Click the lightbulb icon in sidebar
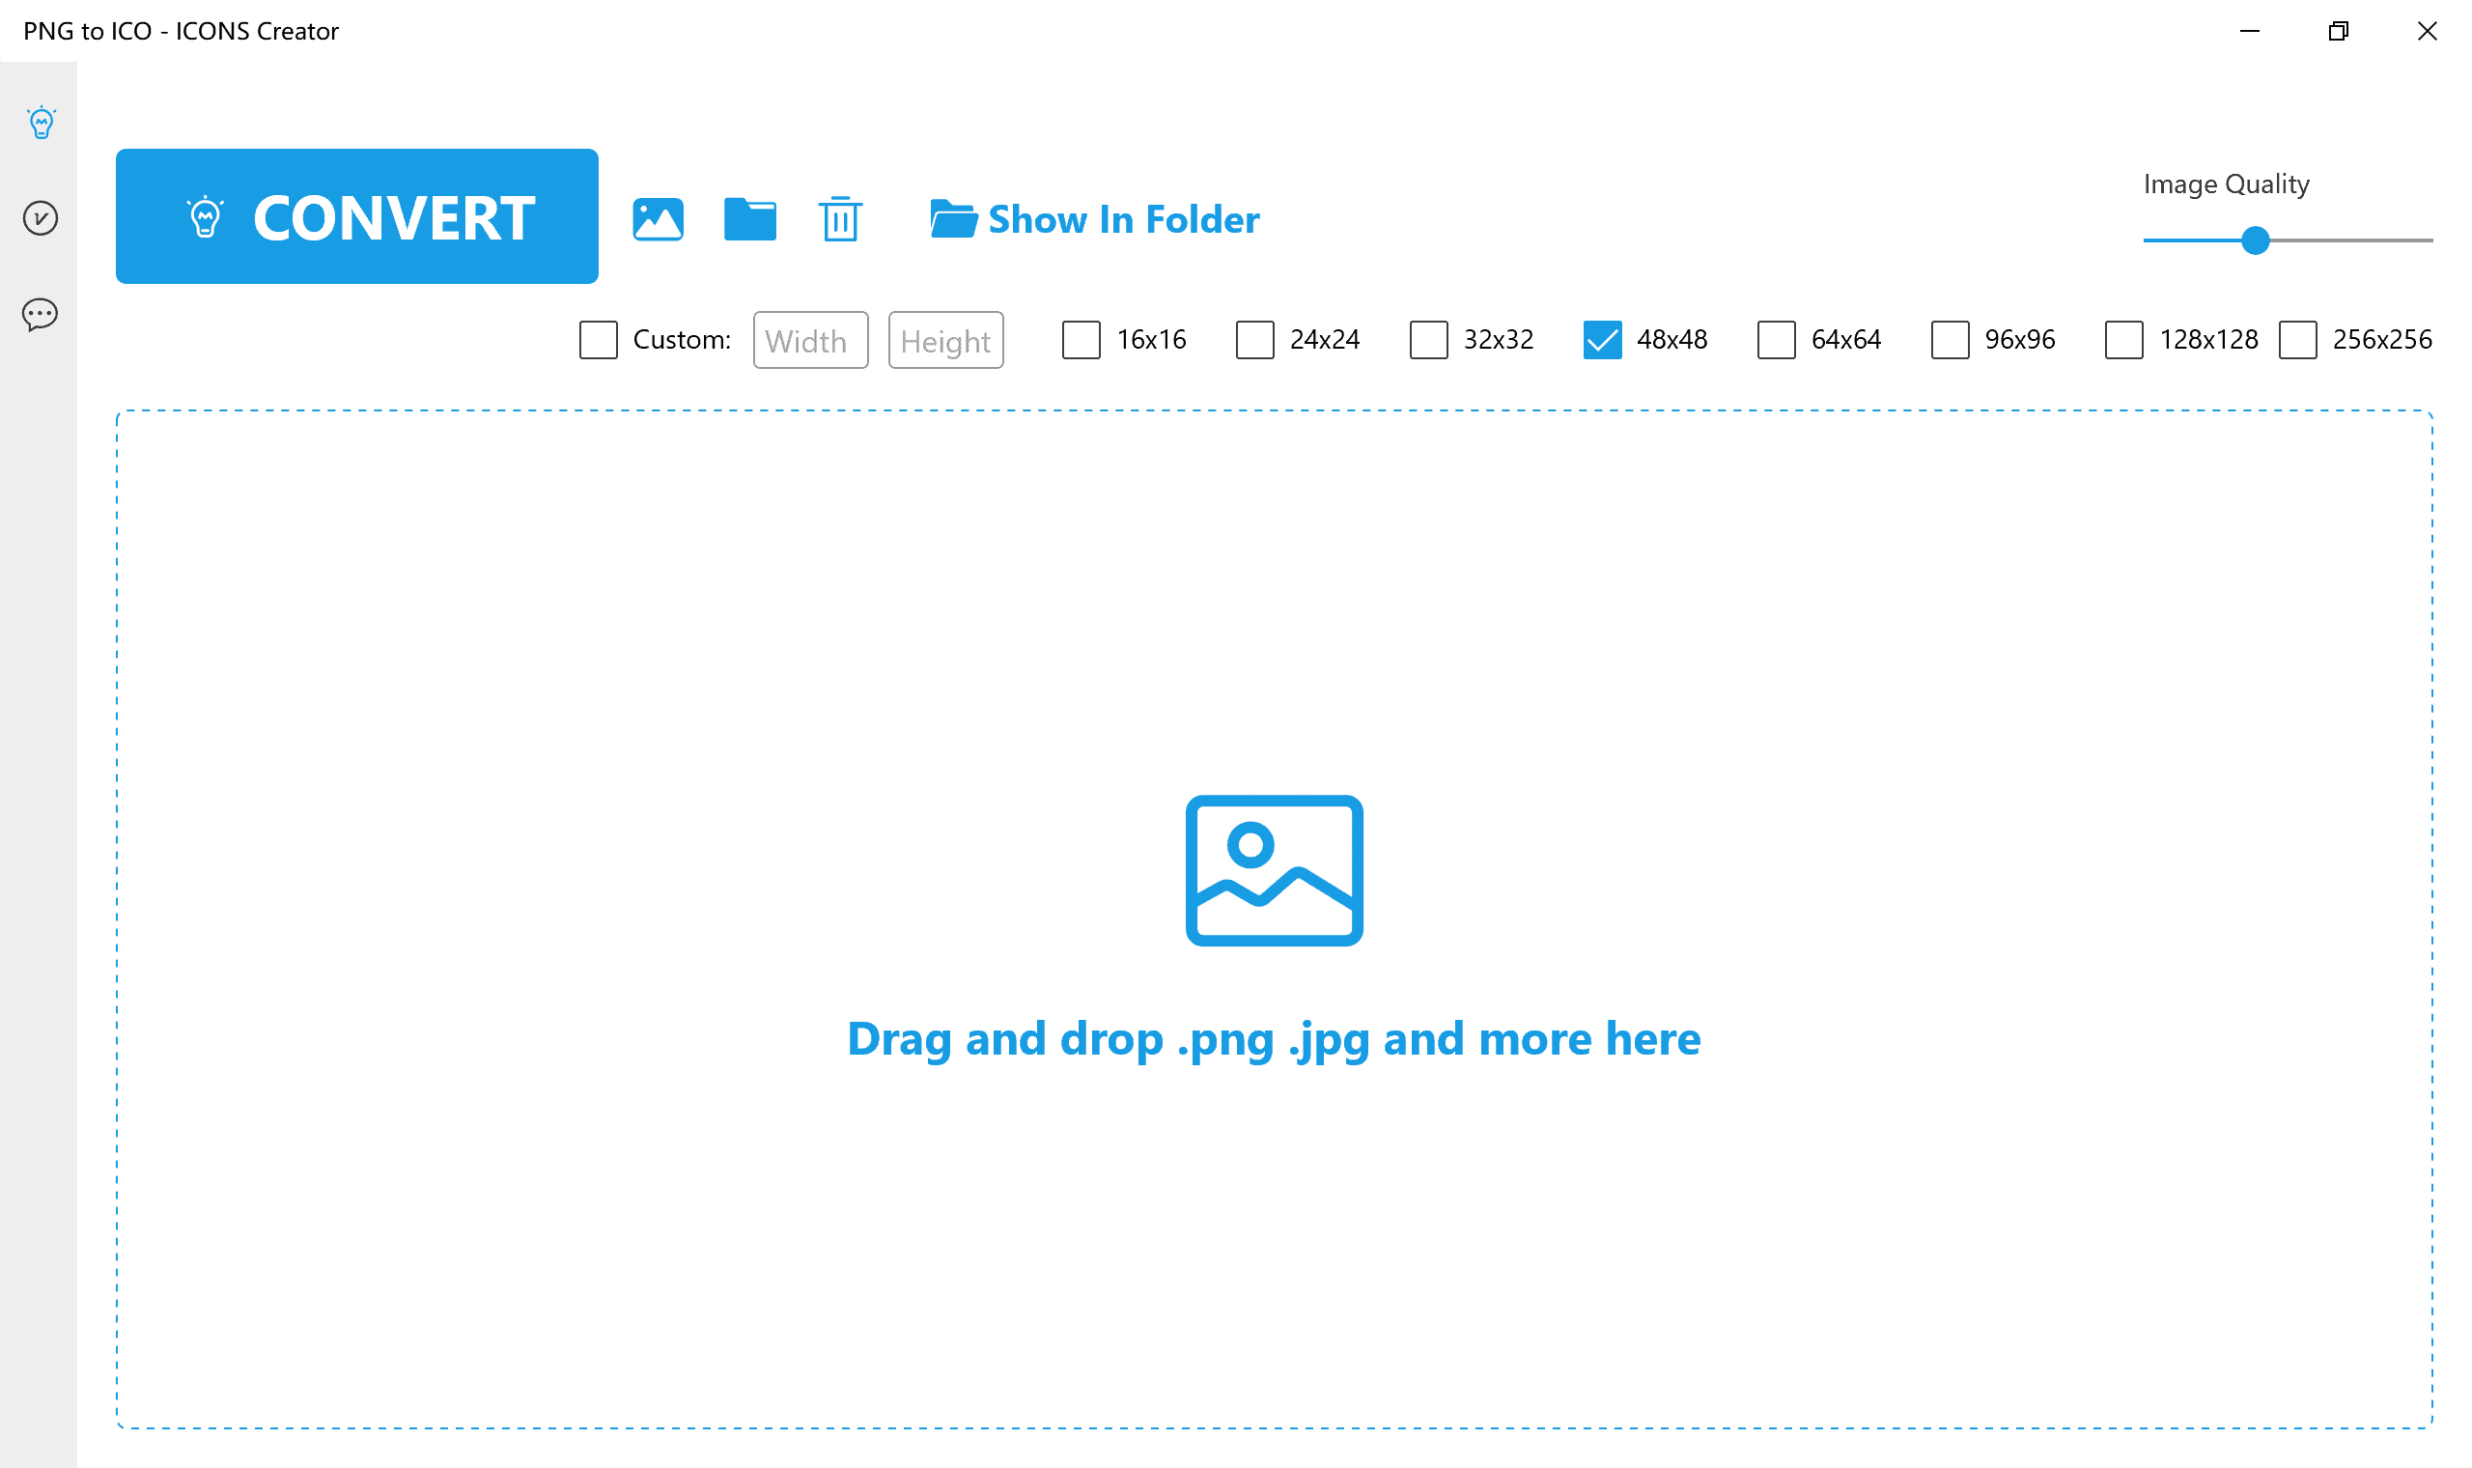Screen dimensions: 2472x1468 coord(41,123)
